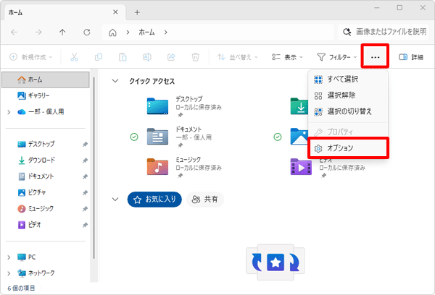Unpin デスクトップ via its sidebar pin icon

point(85,144)
